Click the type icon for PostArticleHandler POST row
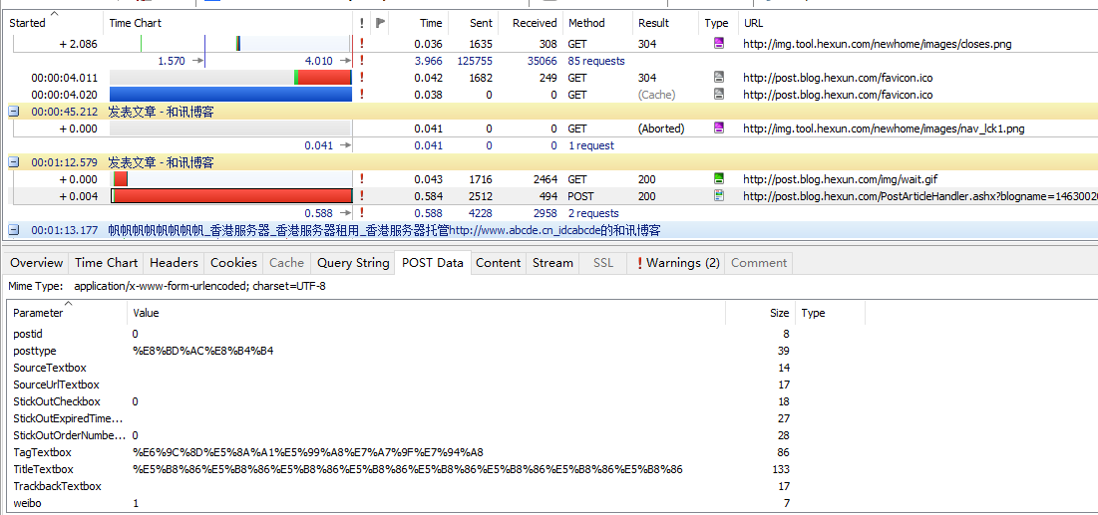Image resolution: width=1098 pixels, height=515 pixels. (718, 196)
